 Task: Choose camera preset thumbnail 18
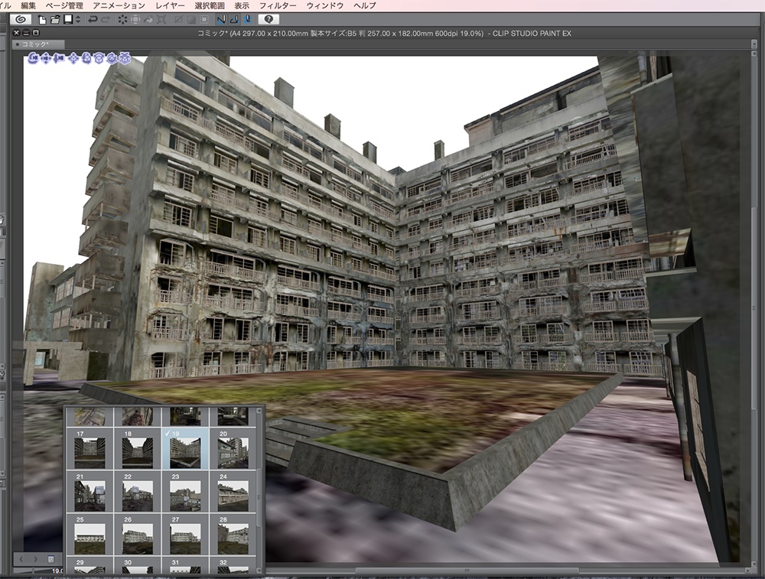tap(137, 449)
